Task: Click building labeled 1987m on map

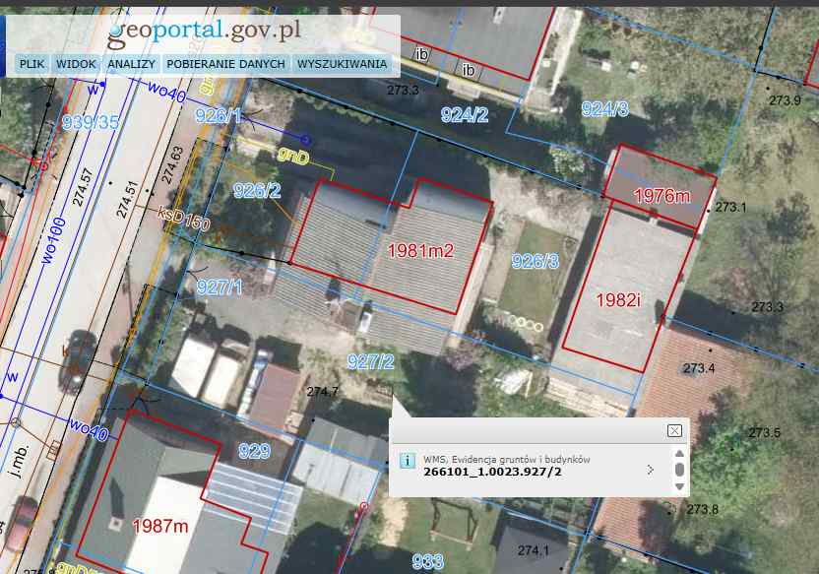Action: (159, 526)
